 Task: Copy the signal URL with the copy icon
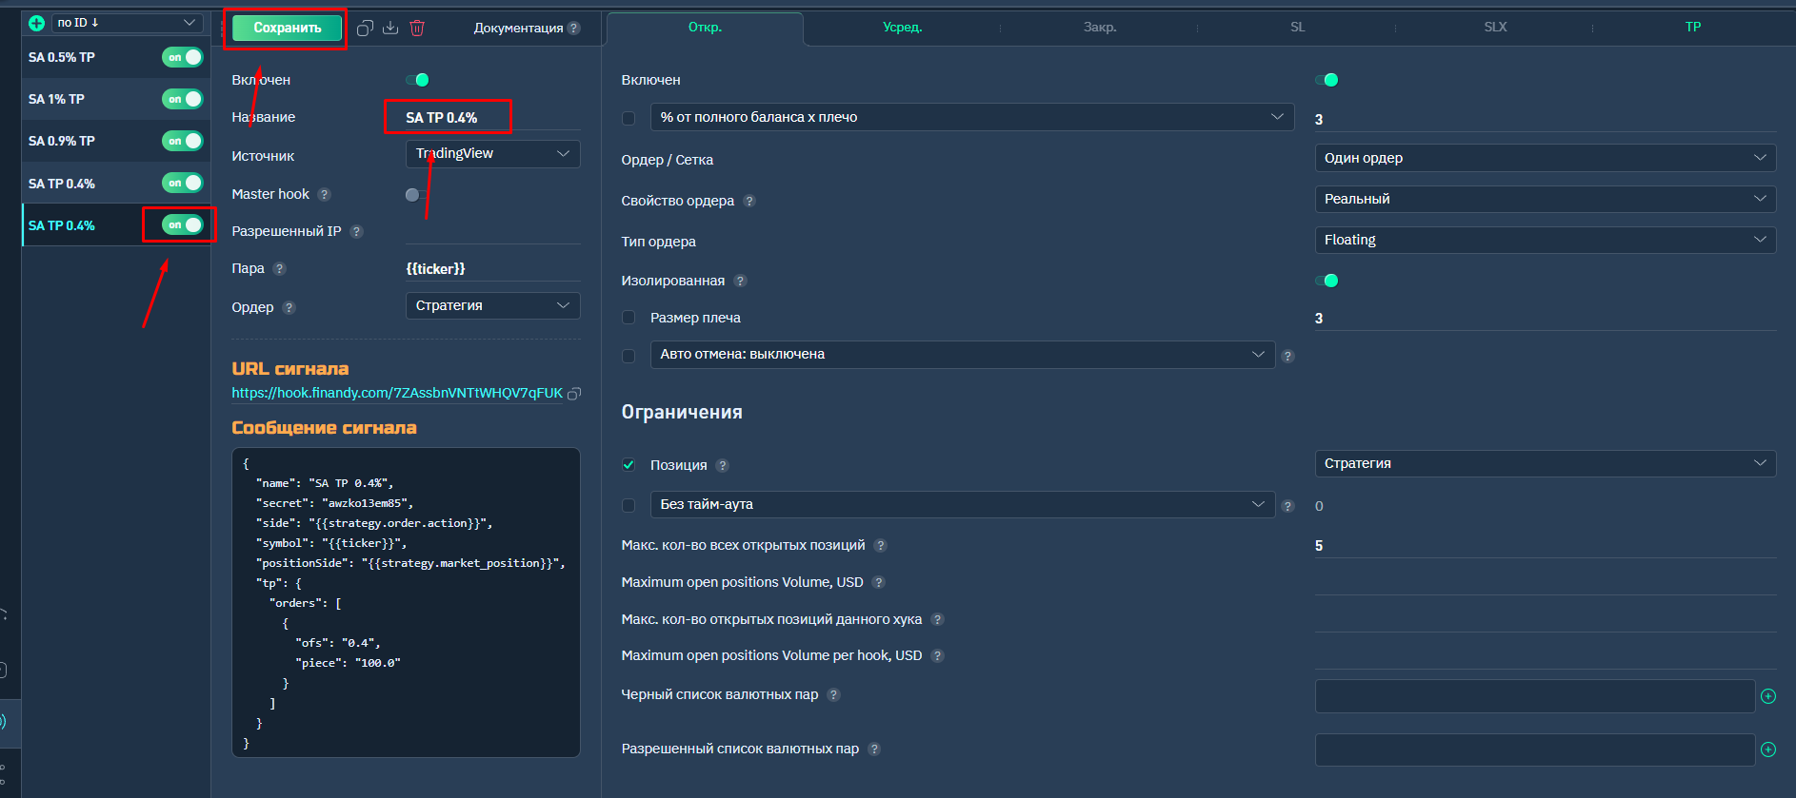574,394
